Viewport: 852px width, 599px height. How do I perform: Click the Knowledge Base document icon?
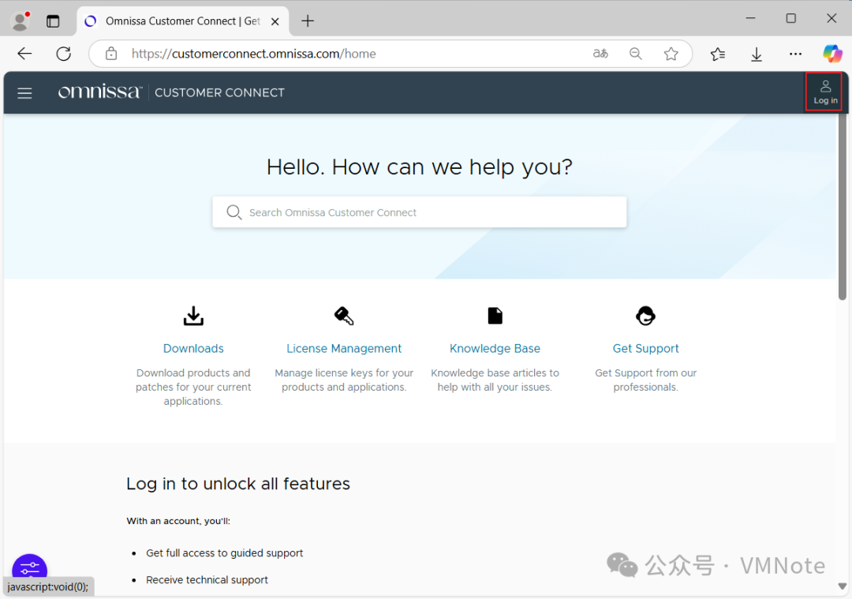495,316
